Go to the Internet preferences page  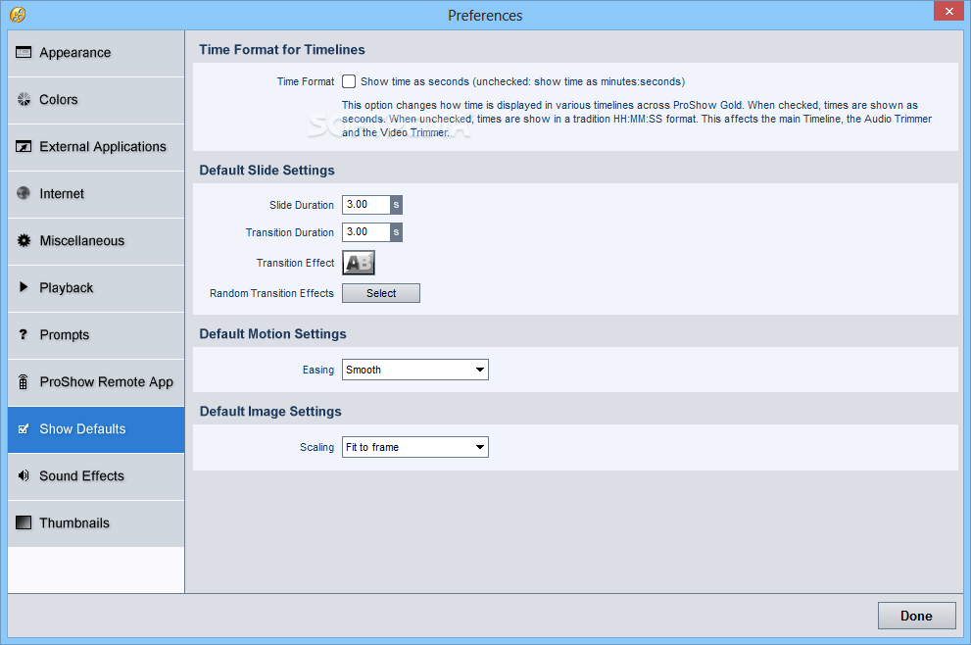(x=96, y=194)
